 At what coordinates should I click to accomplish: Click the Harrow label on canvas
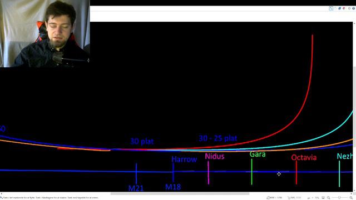coord(184,159)
